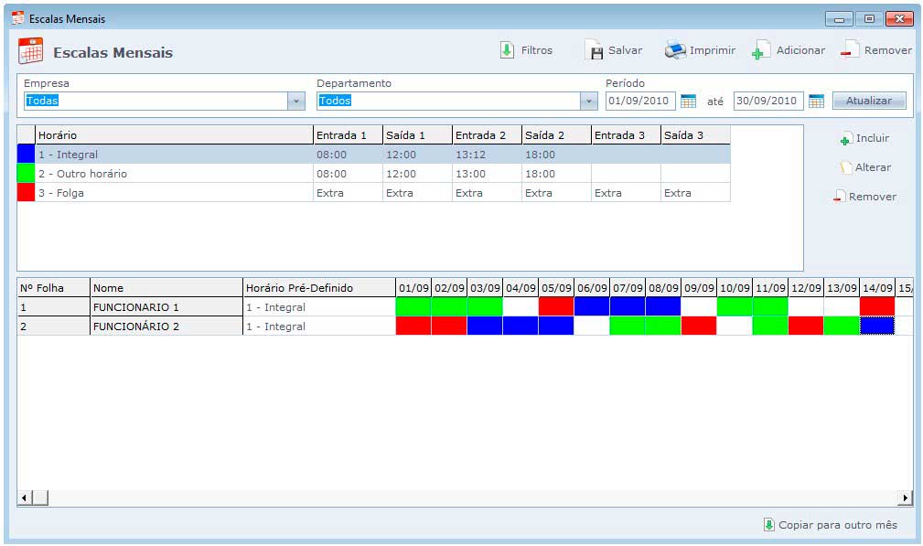The height and width of the screenshot is (546, 923).
Task: Open the calendar picker for end date
Action: coord(816,101)
